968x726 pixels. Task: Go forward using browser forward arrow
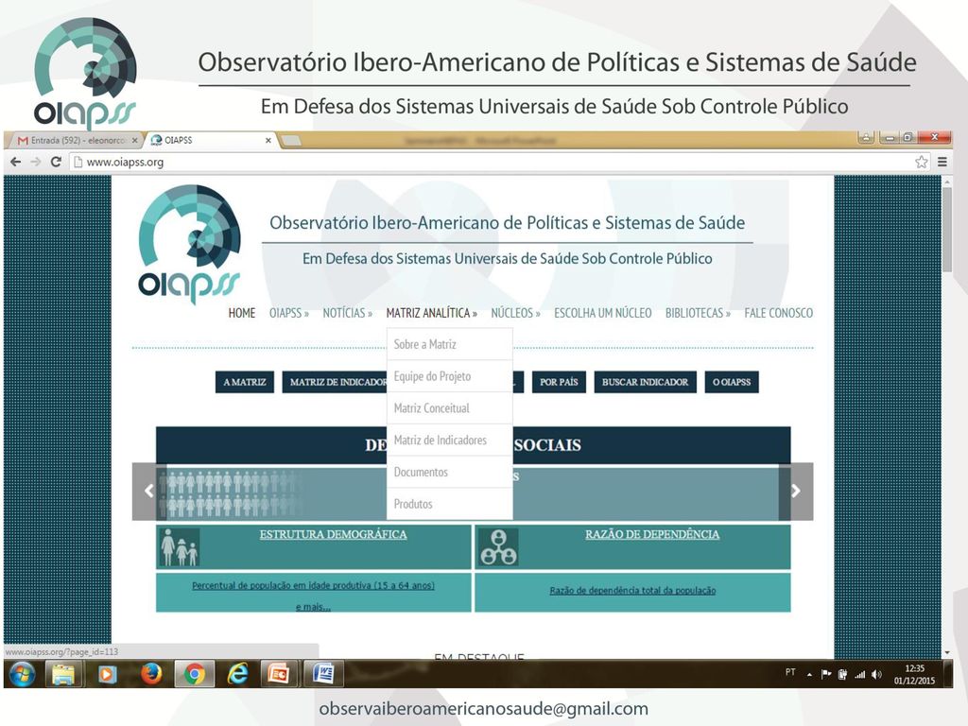pyautogui.click(x=36, y=162)
